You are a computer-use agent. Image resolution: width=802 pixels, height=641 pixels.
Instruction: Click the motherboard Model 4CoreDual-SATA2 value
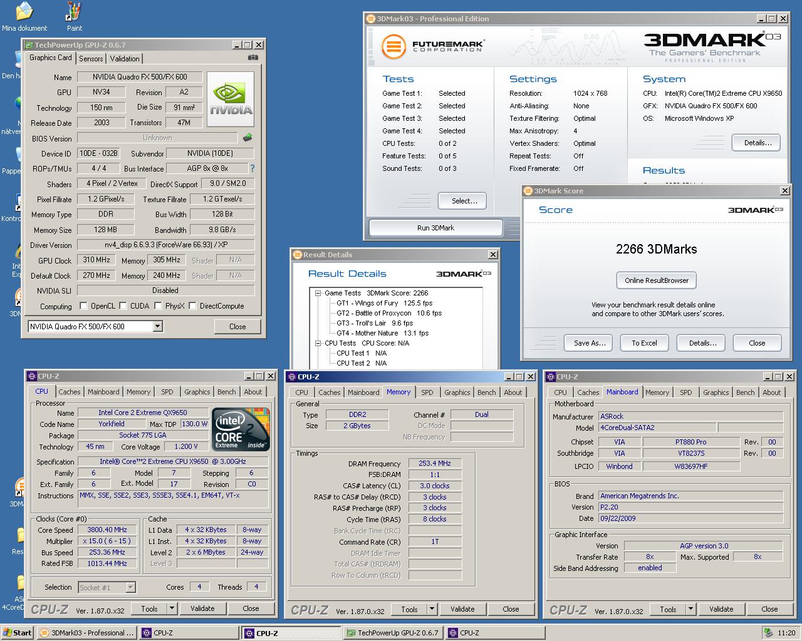pos(657,428)
